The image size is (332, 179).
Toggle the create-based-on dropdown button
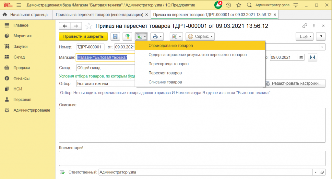[141, 36]
